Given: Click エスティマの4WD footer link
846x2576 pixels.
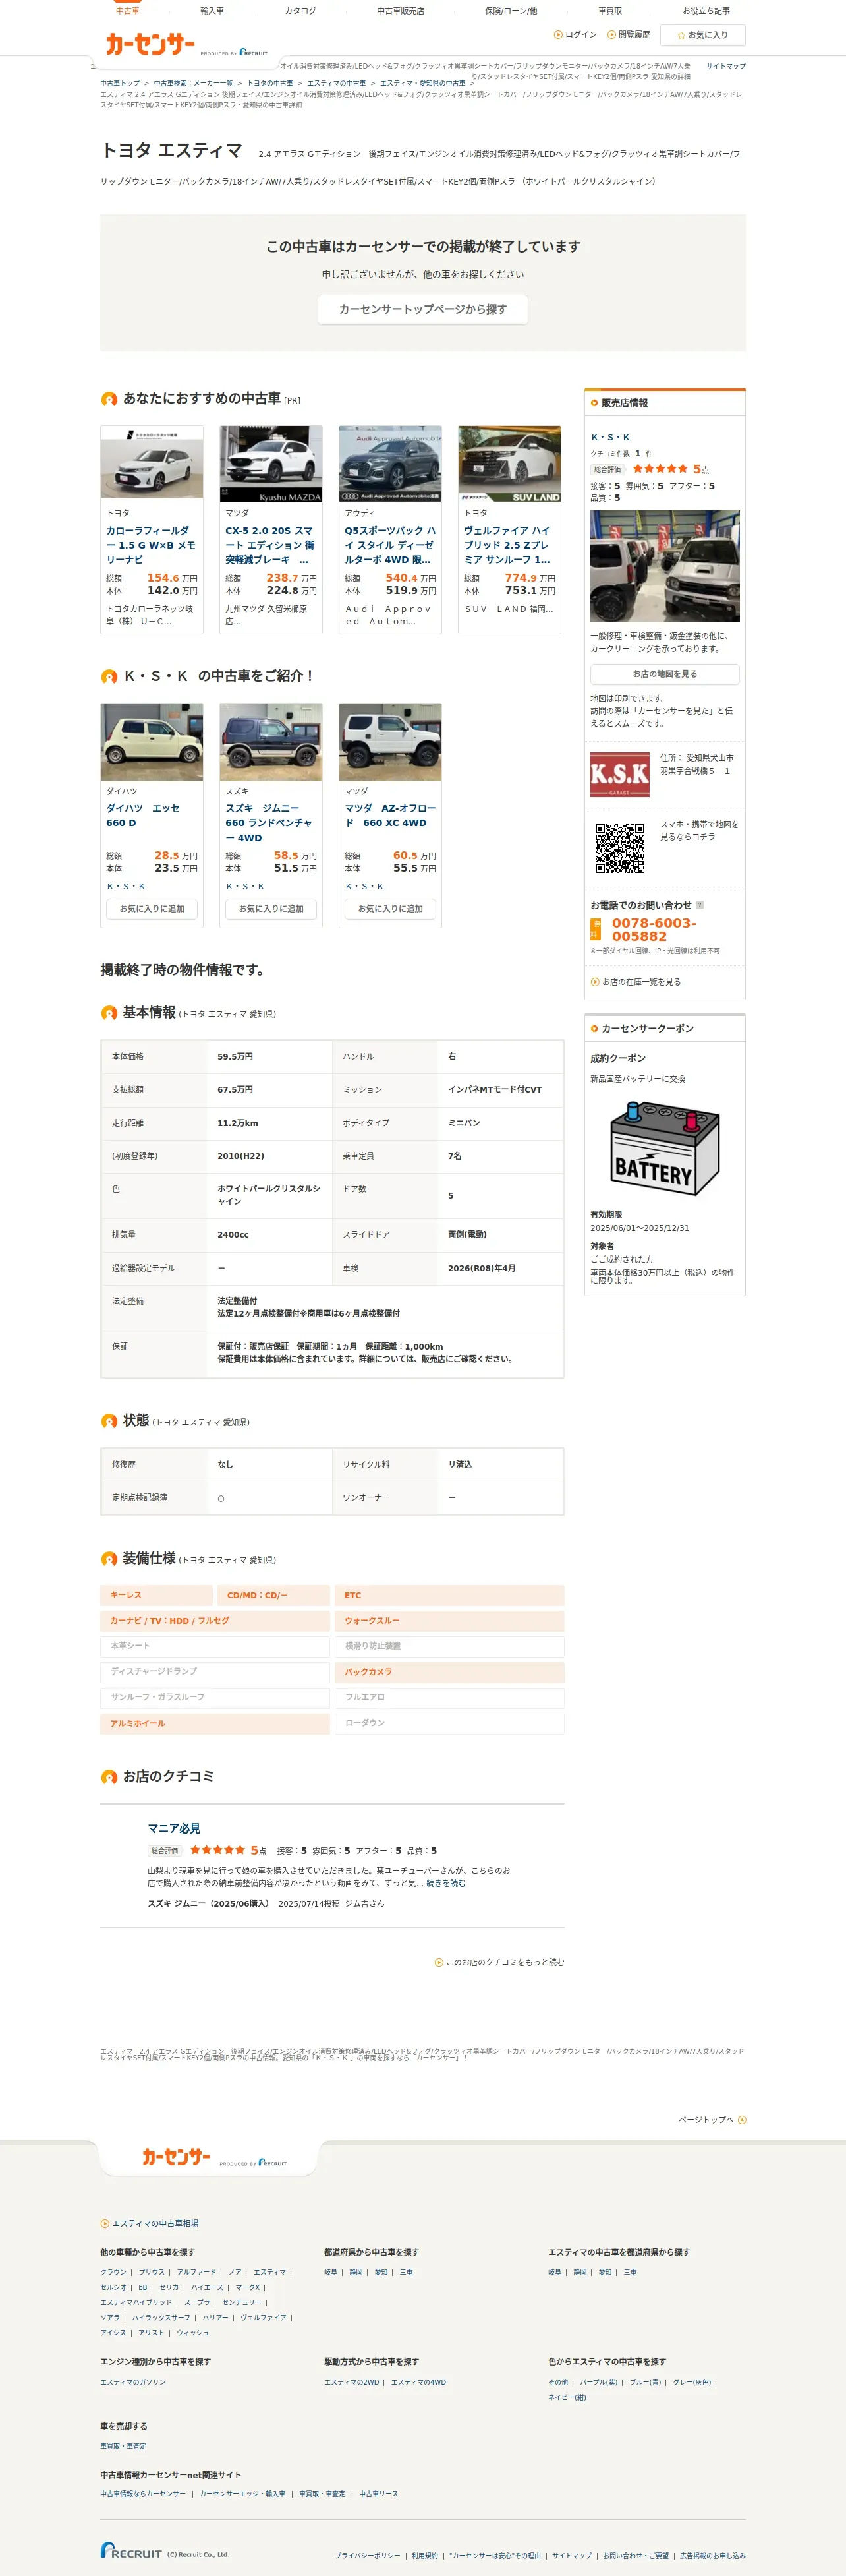Looking at the screenshot, I should 418,2382.
